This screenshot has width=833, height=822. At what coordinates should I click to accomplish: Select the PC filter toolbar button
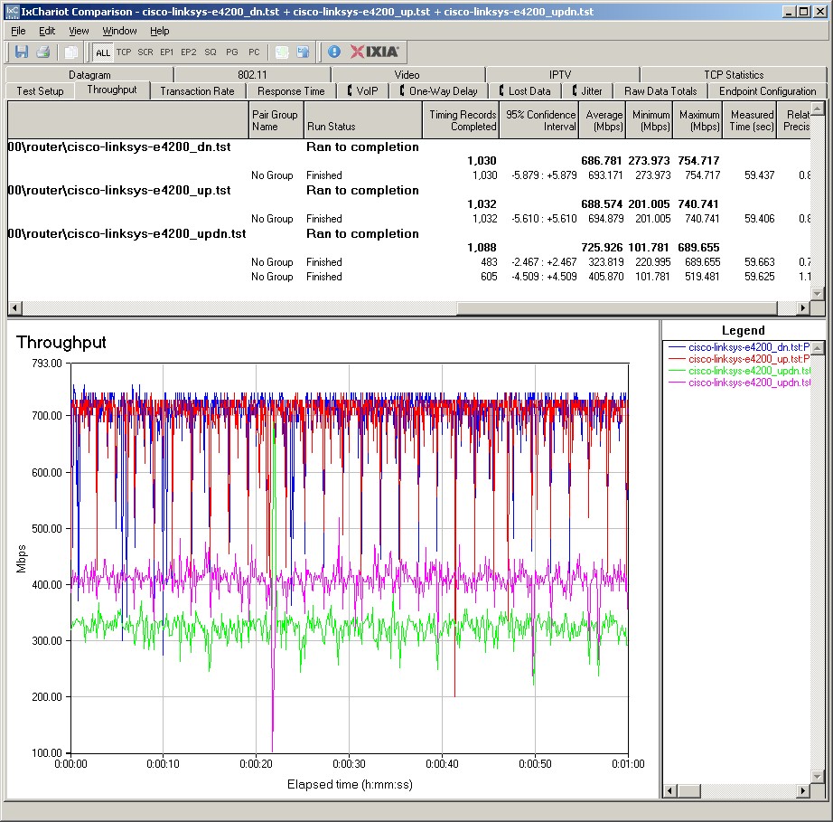click(254, 52)
